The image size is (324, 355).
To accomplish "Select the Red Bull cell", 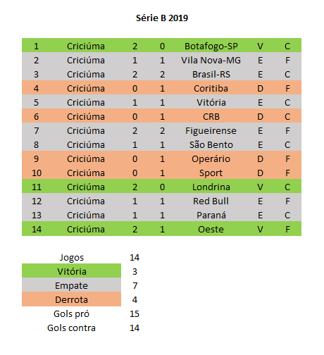I will (211, 201).
